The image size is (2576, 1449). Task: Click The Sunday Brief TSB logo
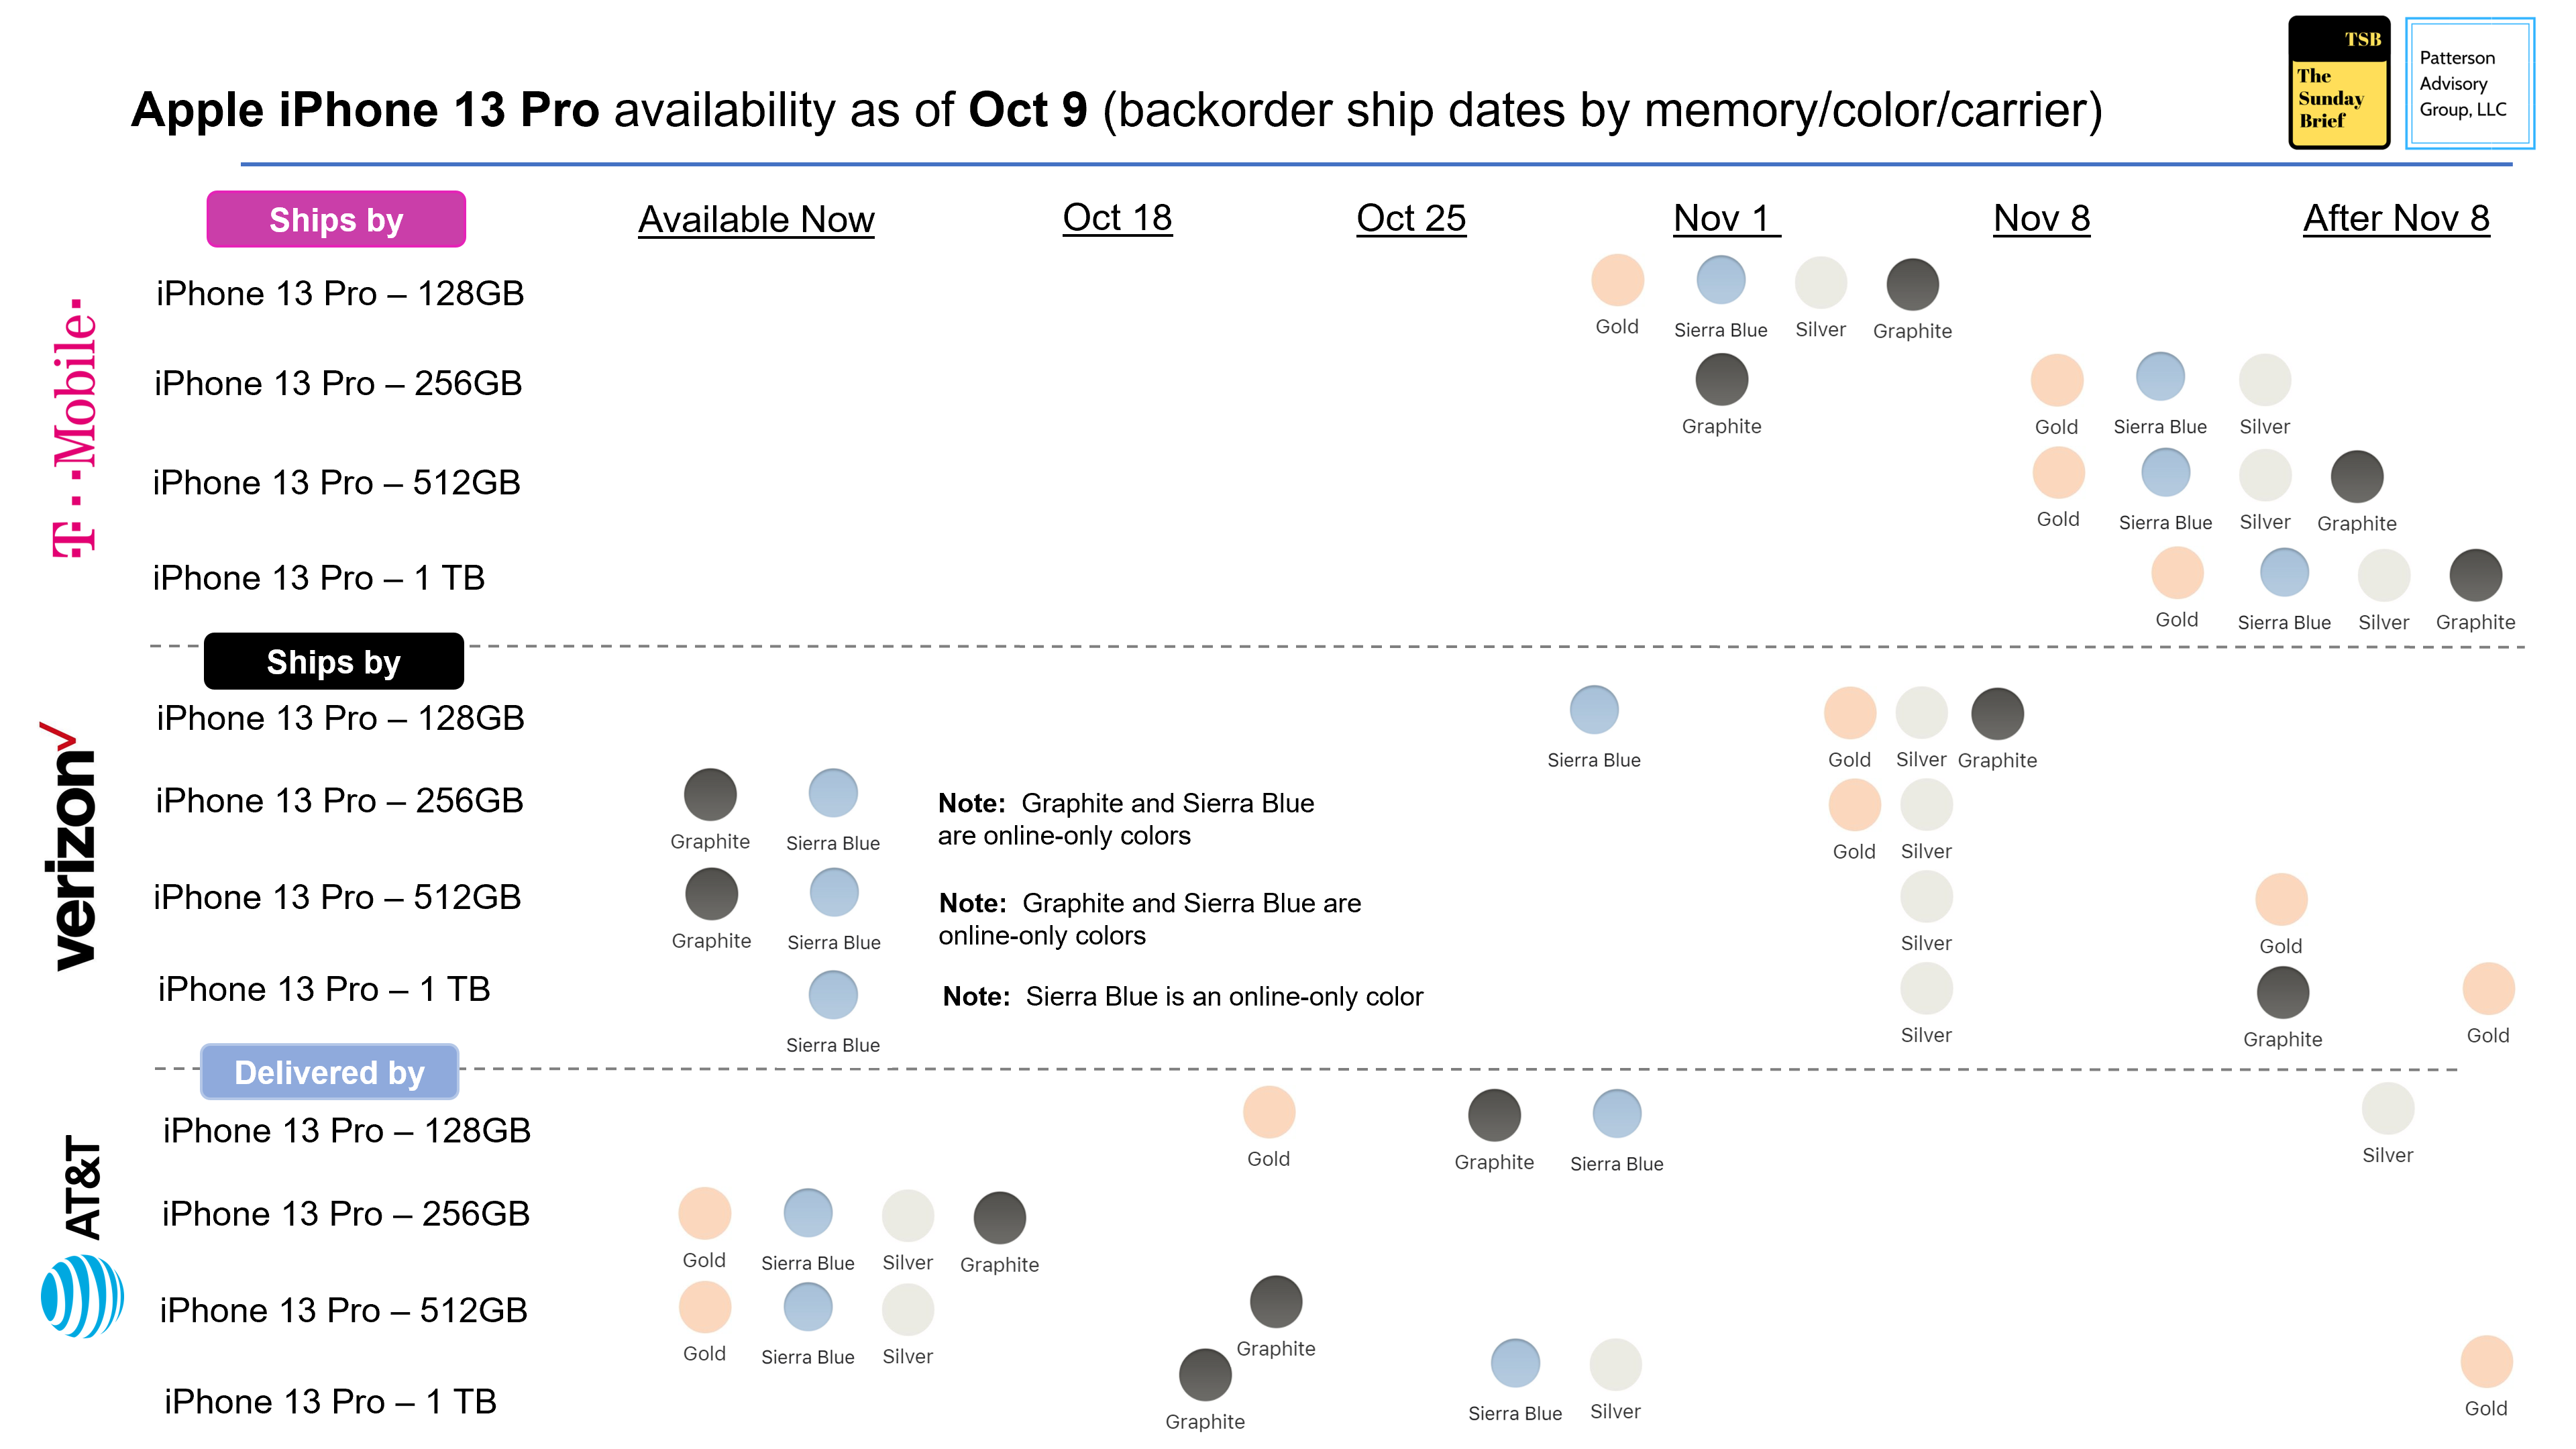coord(2338,83)
